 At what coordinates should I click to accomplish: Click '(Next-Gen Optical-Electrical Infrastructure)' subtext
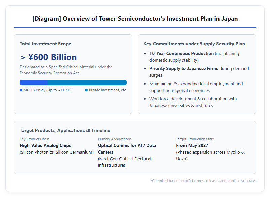tap(125, 162)
